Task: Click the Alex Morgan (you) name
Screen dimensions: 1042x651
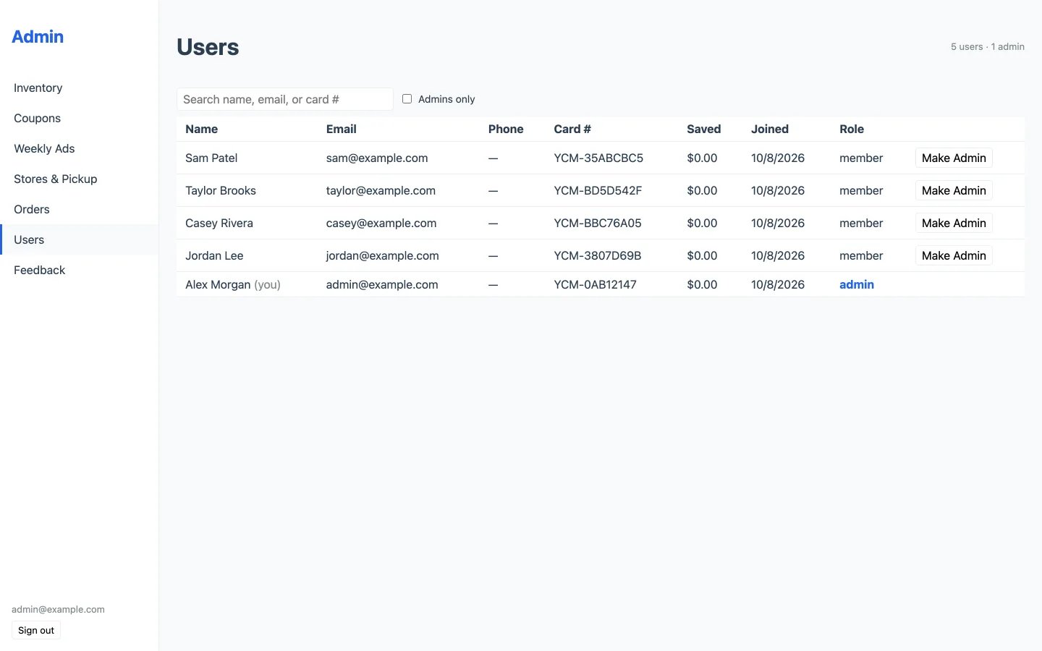Action: [x=233, y=284]
